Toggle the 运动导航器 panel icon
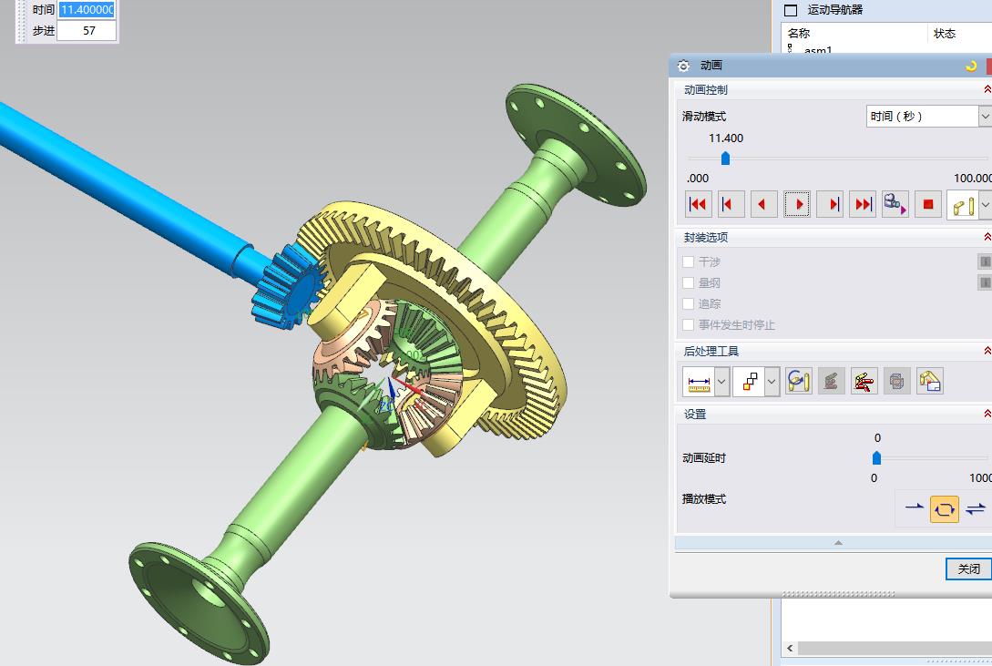 click(x=790, y=9)
